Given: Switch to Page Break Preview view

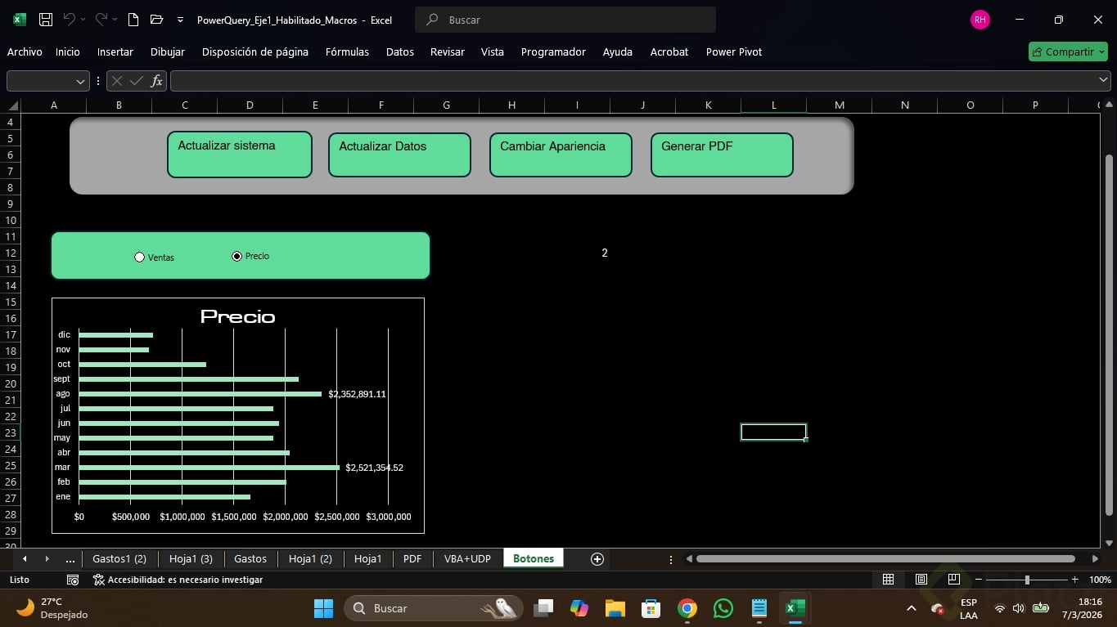Looking at the screenshot, I should (x=953, y=580).
